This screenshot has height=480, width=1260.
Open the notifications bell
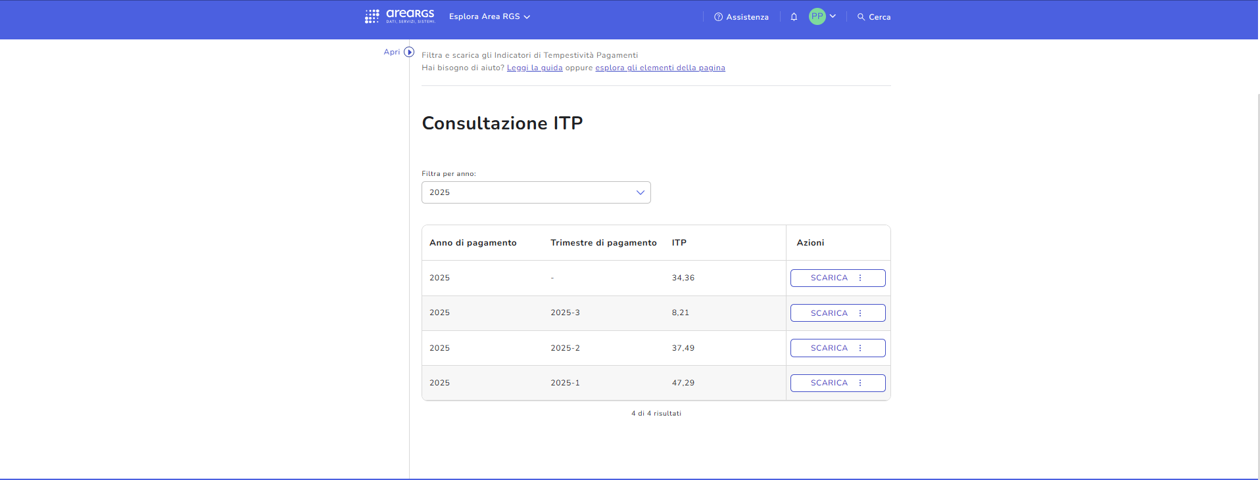pyautogui.click(x=794, y=17)
